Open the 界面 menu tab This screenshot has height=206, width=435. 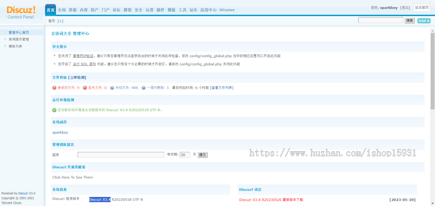[72, 10]
